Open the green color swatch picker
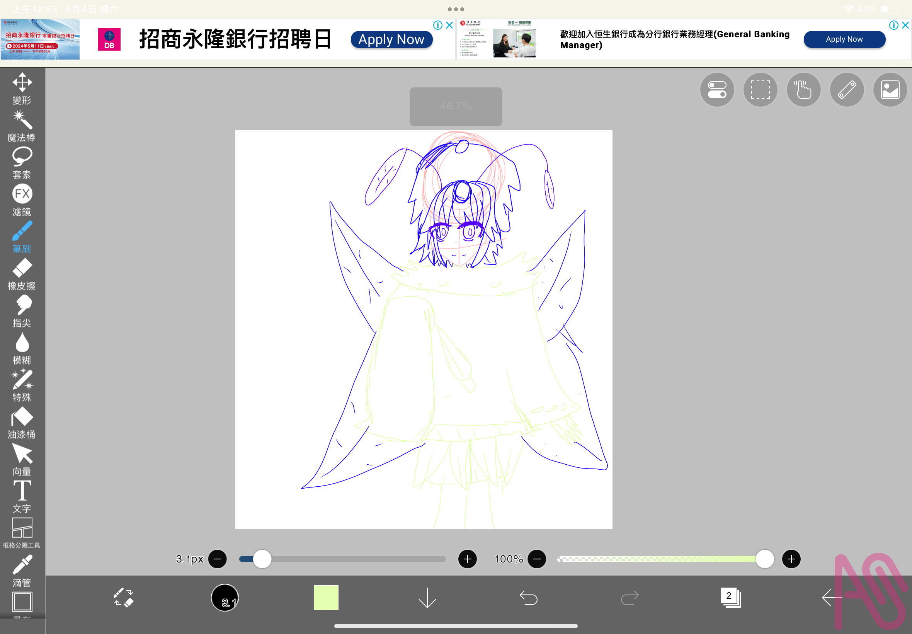The width and height of the screenshot is (912, 634). point(325,598)
